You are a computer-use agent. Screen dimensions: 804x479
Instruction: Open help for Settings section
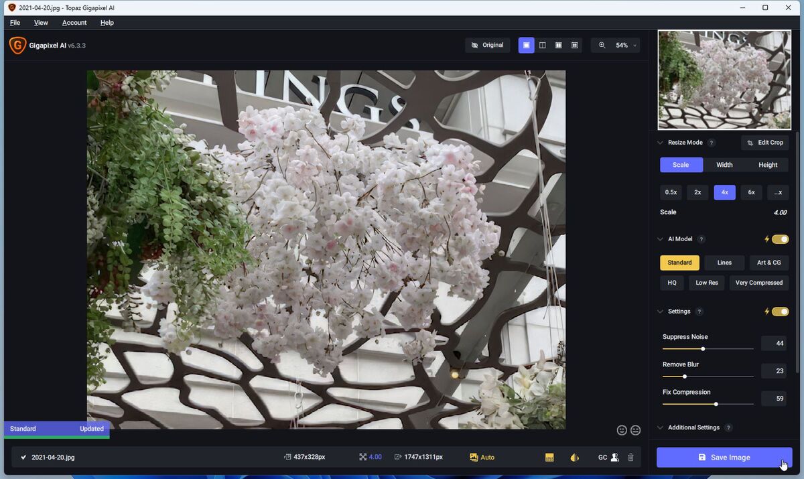699,312
